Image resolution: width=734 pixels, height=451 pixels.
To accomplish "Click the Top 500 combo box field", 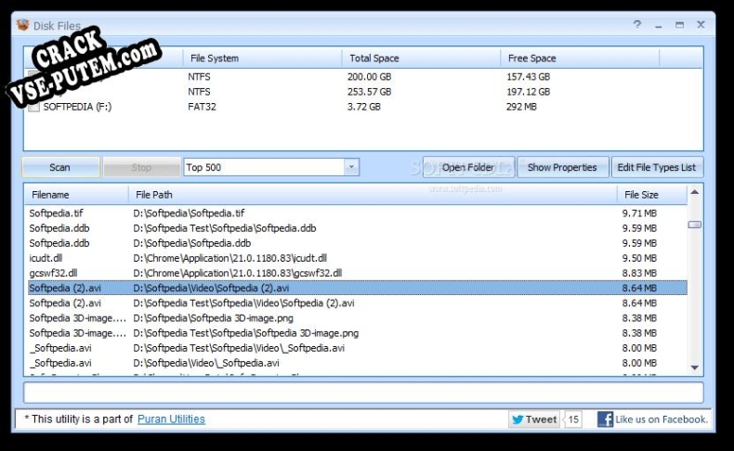I will [271, 167].
